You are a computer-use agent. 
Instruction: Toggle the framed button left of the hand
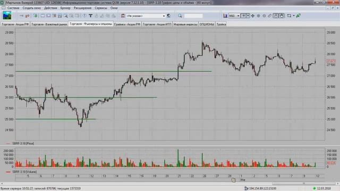pyautogui.click(x=275, y=16)
